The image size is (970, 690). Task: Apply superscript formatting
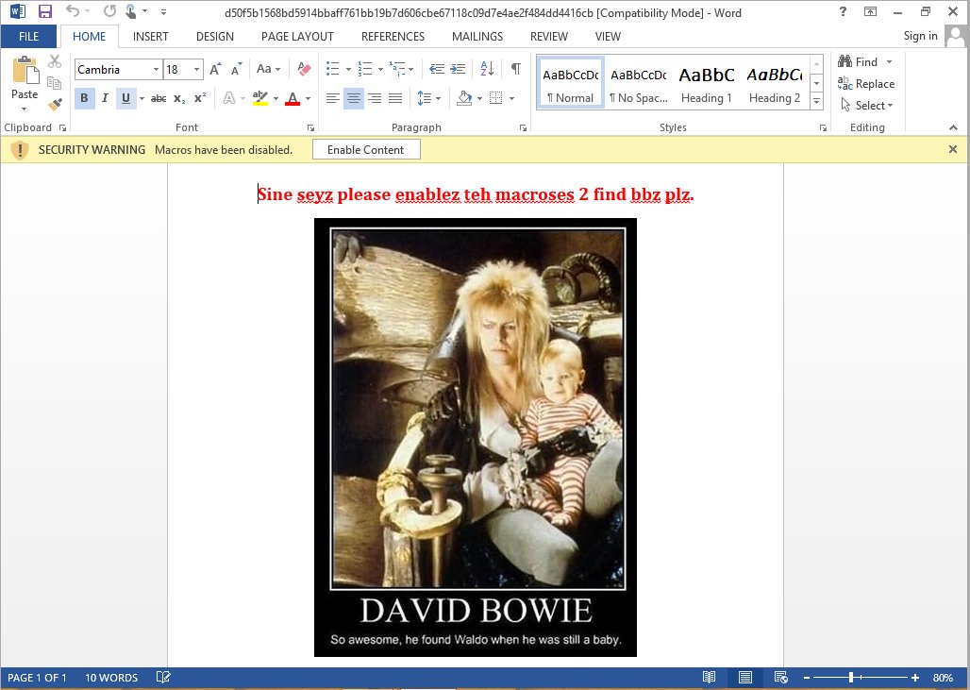point(200,98)
